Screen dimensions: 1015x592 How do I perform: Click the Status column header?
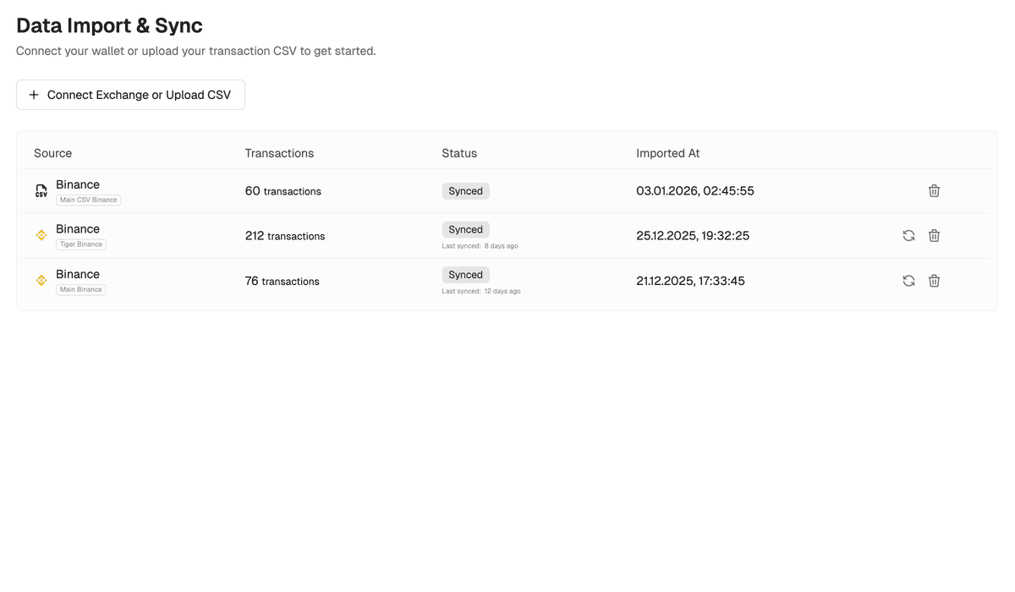click(459, 153)
